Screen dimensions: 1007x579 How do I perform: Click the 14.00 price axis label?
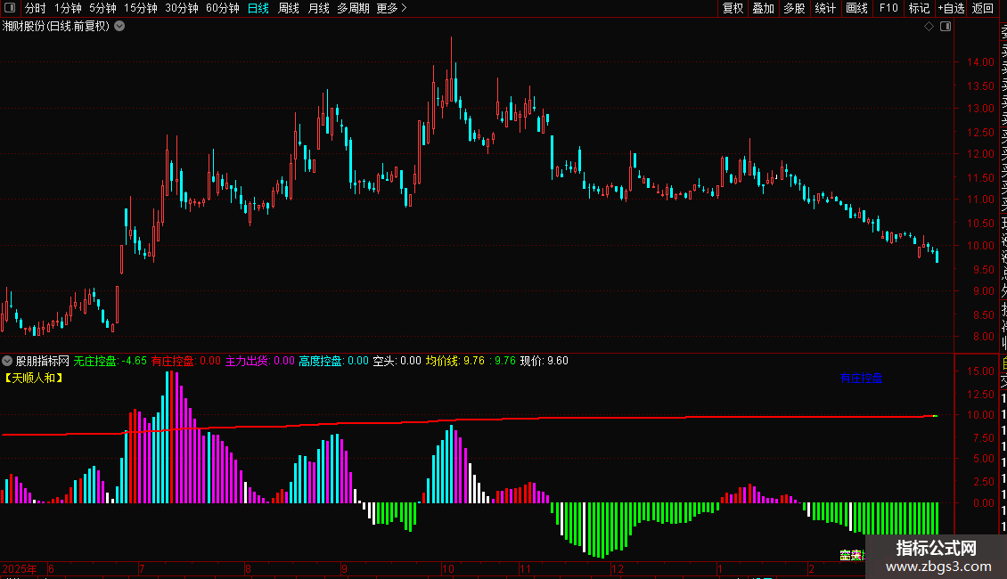point(980,62)
